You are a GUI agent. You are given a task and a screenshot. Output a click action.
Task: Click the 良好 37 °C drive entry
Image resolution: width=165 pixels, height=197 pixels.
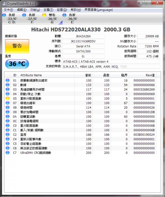point(32,19)
